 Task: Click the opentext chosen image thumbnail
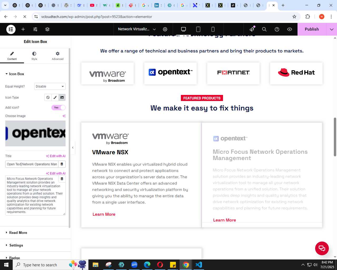(x=35, y=133)
